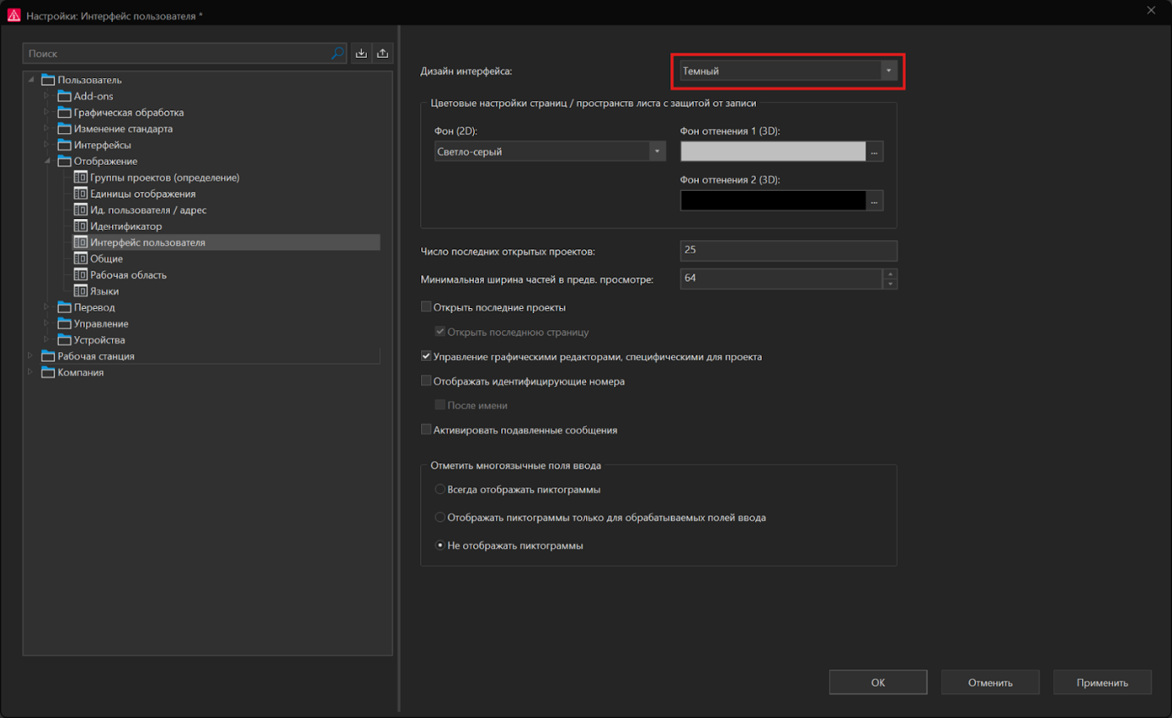Click the Пользователь folder icon in the tree
This screenshot has height=718, width=1172.
tap(48, 79)
